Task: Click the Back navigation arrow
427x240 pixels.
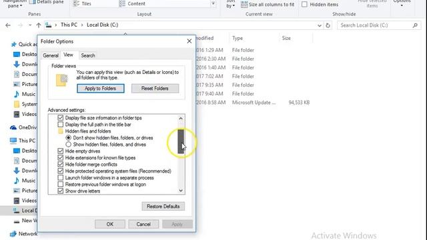Action: tap(8, 25)
